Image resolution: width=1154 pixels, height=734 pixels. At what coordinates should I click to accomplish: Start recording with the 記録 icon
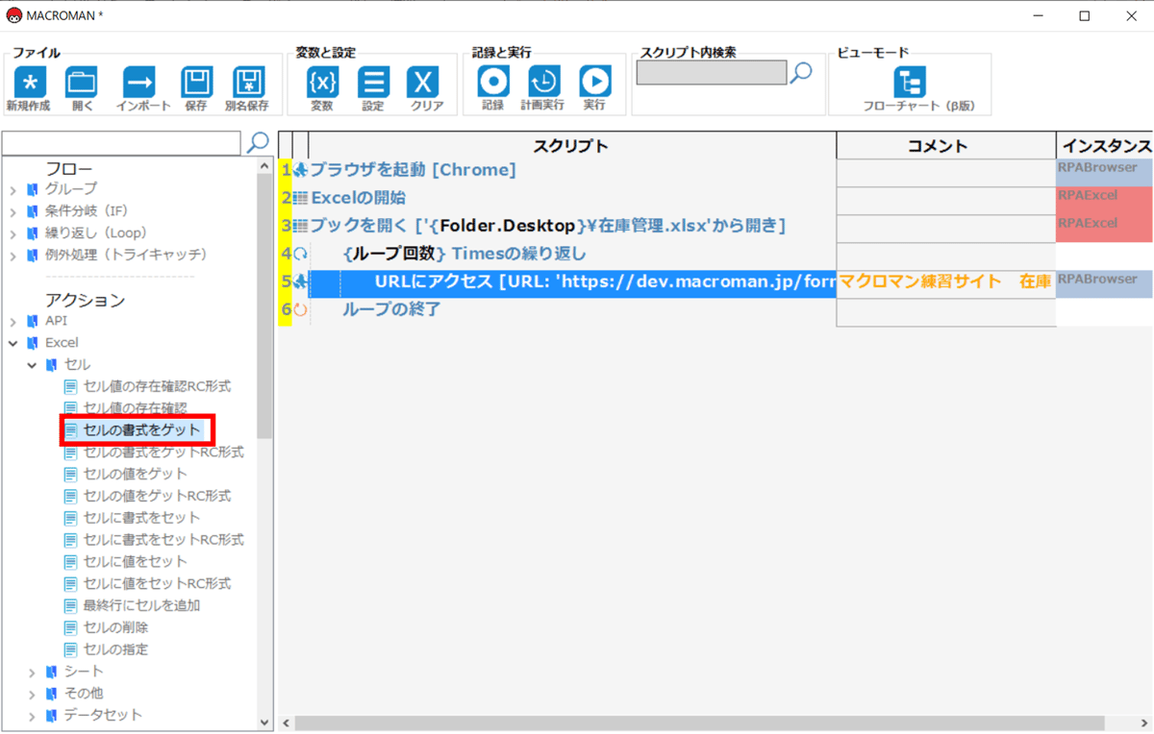493,82
